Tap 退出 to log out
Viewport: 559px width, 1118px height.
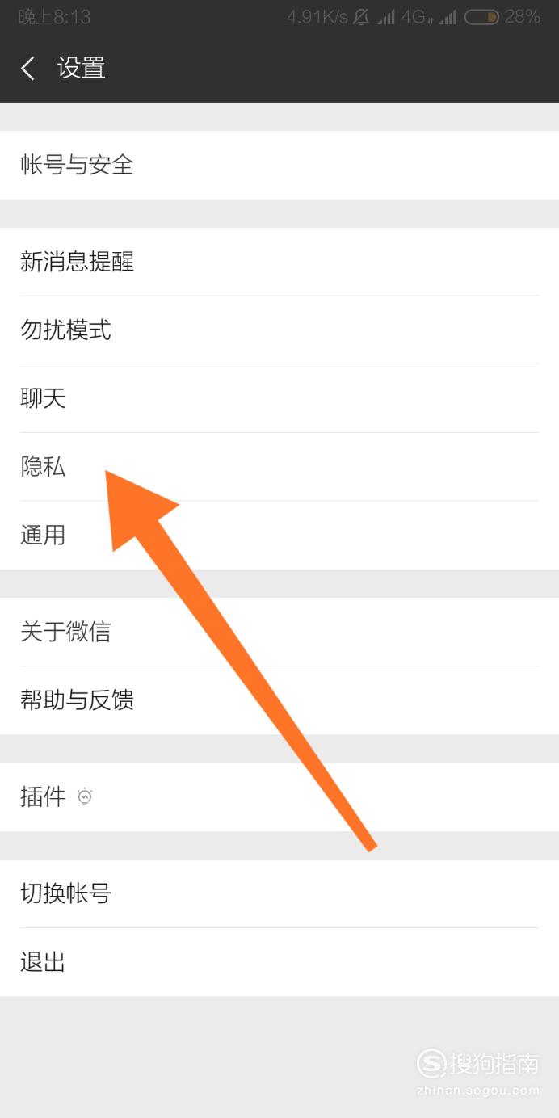click(x=279, y=962)
